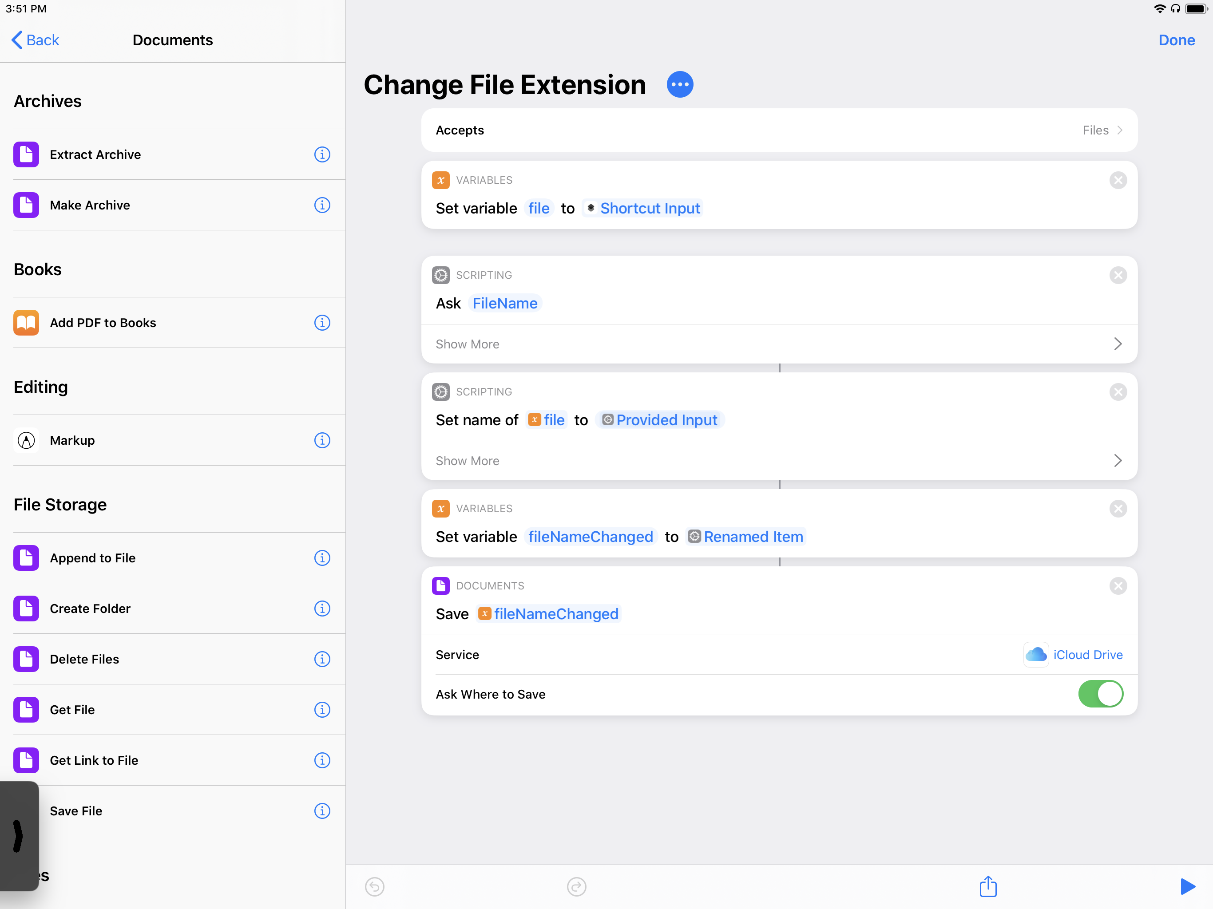
Task: Add the Get File action
Action: [x=72, y=709]
